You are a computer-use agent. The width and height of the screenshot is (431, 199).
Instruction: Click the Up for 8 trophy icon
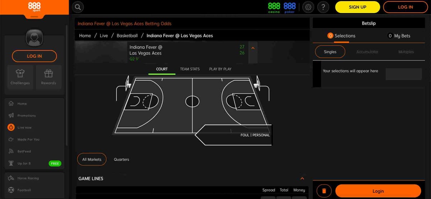[11, 163]
